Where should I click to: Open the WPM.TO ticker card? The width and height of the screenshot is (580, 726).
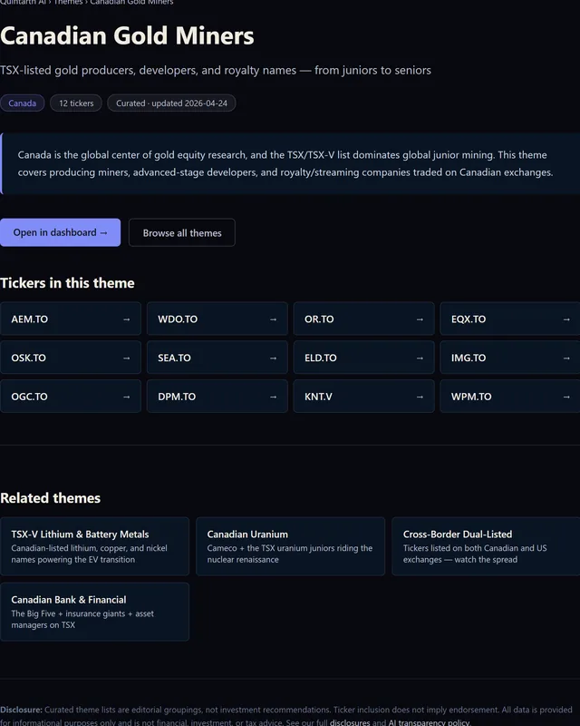[x=509, y=397]
